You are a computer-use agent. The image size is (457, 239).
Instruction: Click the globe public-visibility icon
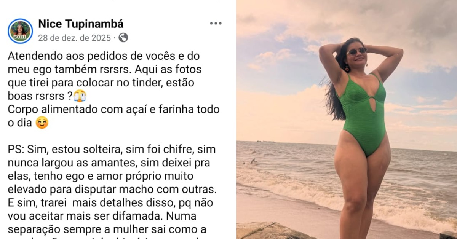(123, 38)
